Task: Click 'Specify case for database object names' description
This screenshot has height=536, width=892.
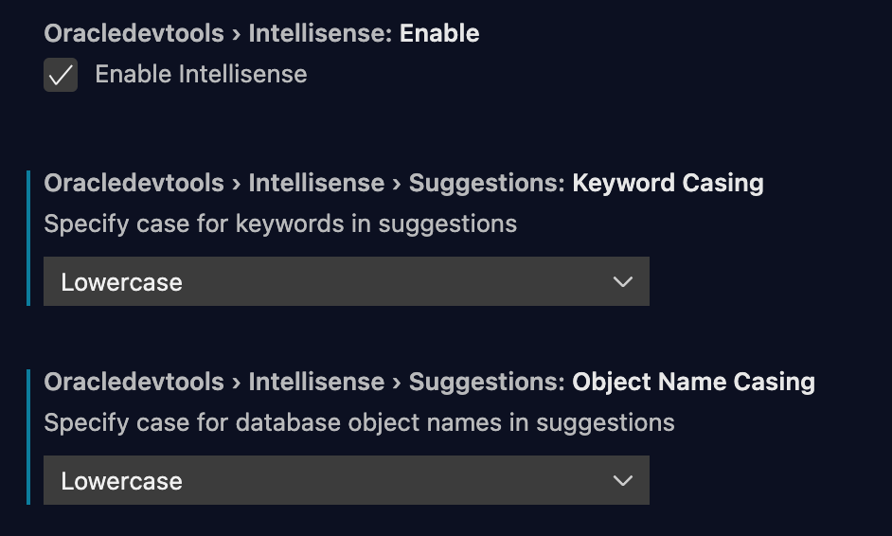Action: (359, 422)
